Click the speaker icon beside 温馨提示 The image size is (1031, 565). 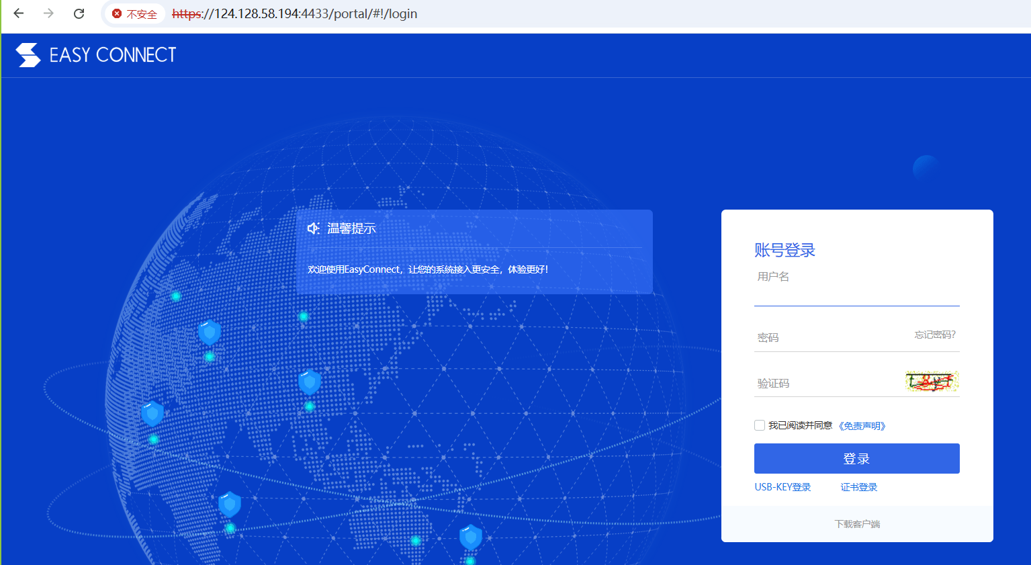click(314, 228)
